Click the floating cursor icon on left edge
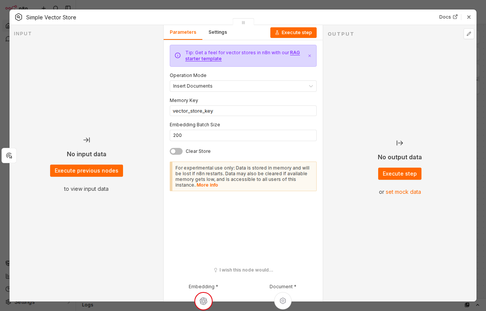Screen dimensions: 486x311 (9, 155)
